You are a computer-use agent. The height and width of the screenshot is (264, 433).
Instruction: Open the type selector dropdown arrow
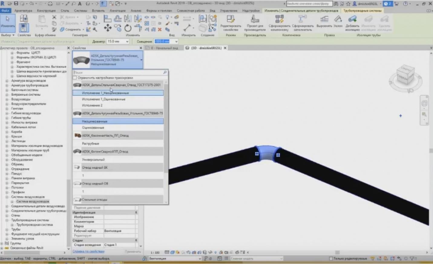point(141,60)
